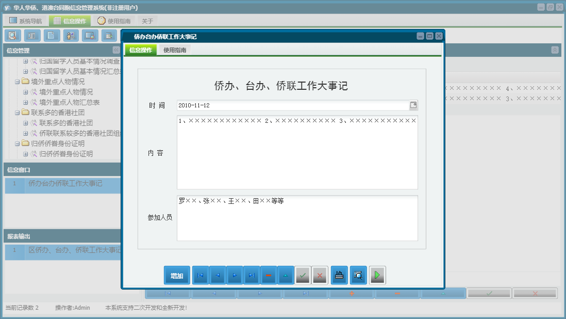The image size is (566, 319).
Task: Click the green run arrow in the dialog
Action: coord(377,275)
